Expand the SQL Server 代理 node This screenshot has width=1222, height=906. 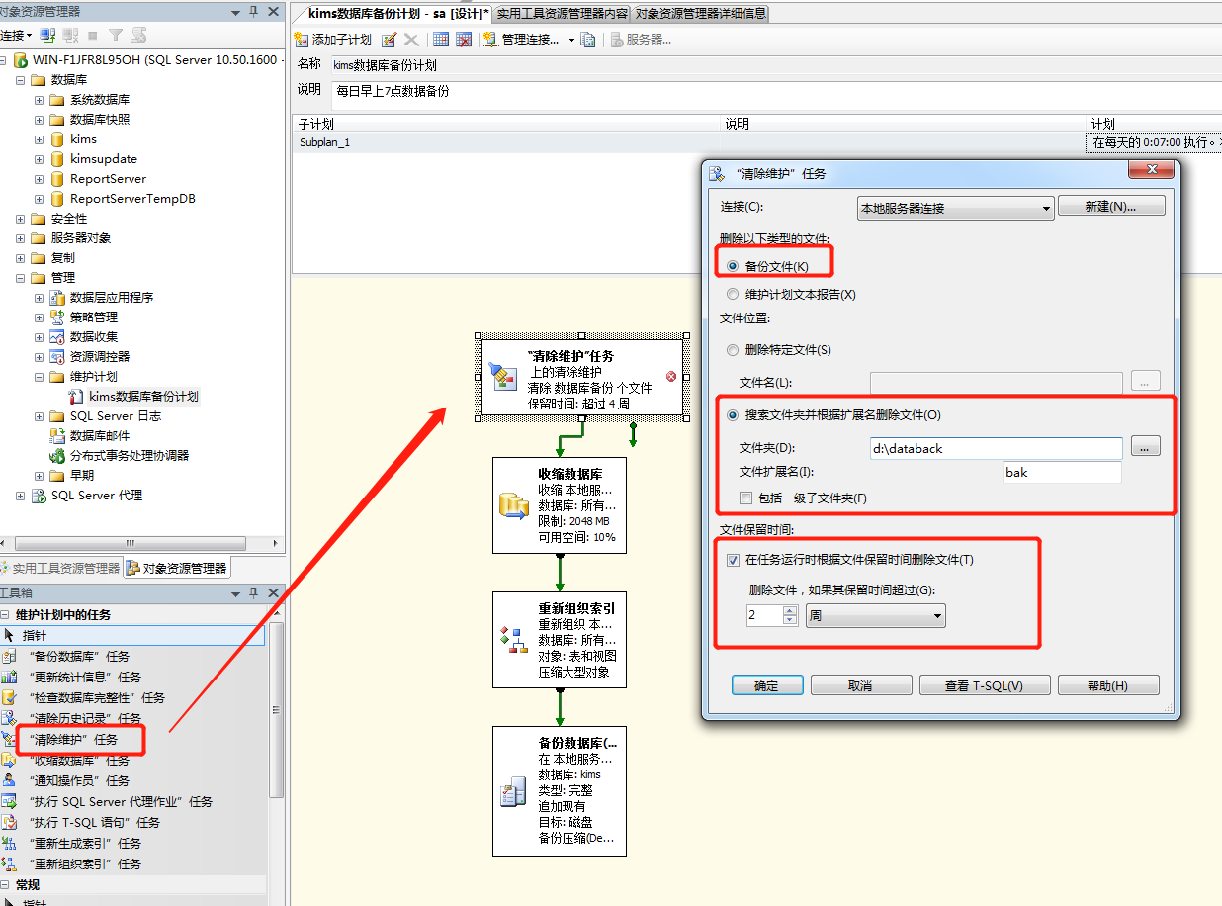point(21,495)
